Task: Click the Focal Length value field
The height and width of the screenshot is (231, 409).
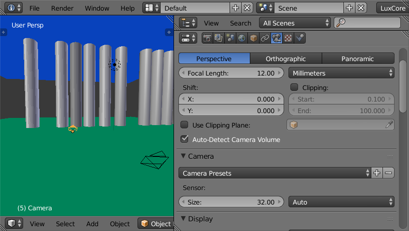Action: (232, 73)
